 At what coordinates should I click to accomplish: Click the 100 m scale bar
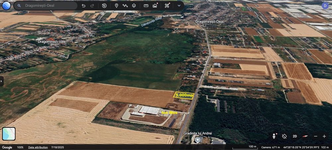click(x=245, y=147)
